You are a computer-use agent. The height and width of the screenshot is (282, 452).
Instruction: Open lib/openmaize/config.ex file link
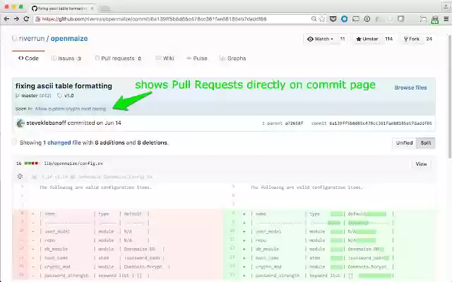click(73, 164)
